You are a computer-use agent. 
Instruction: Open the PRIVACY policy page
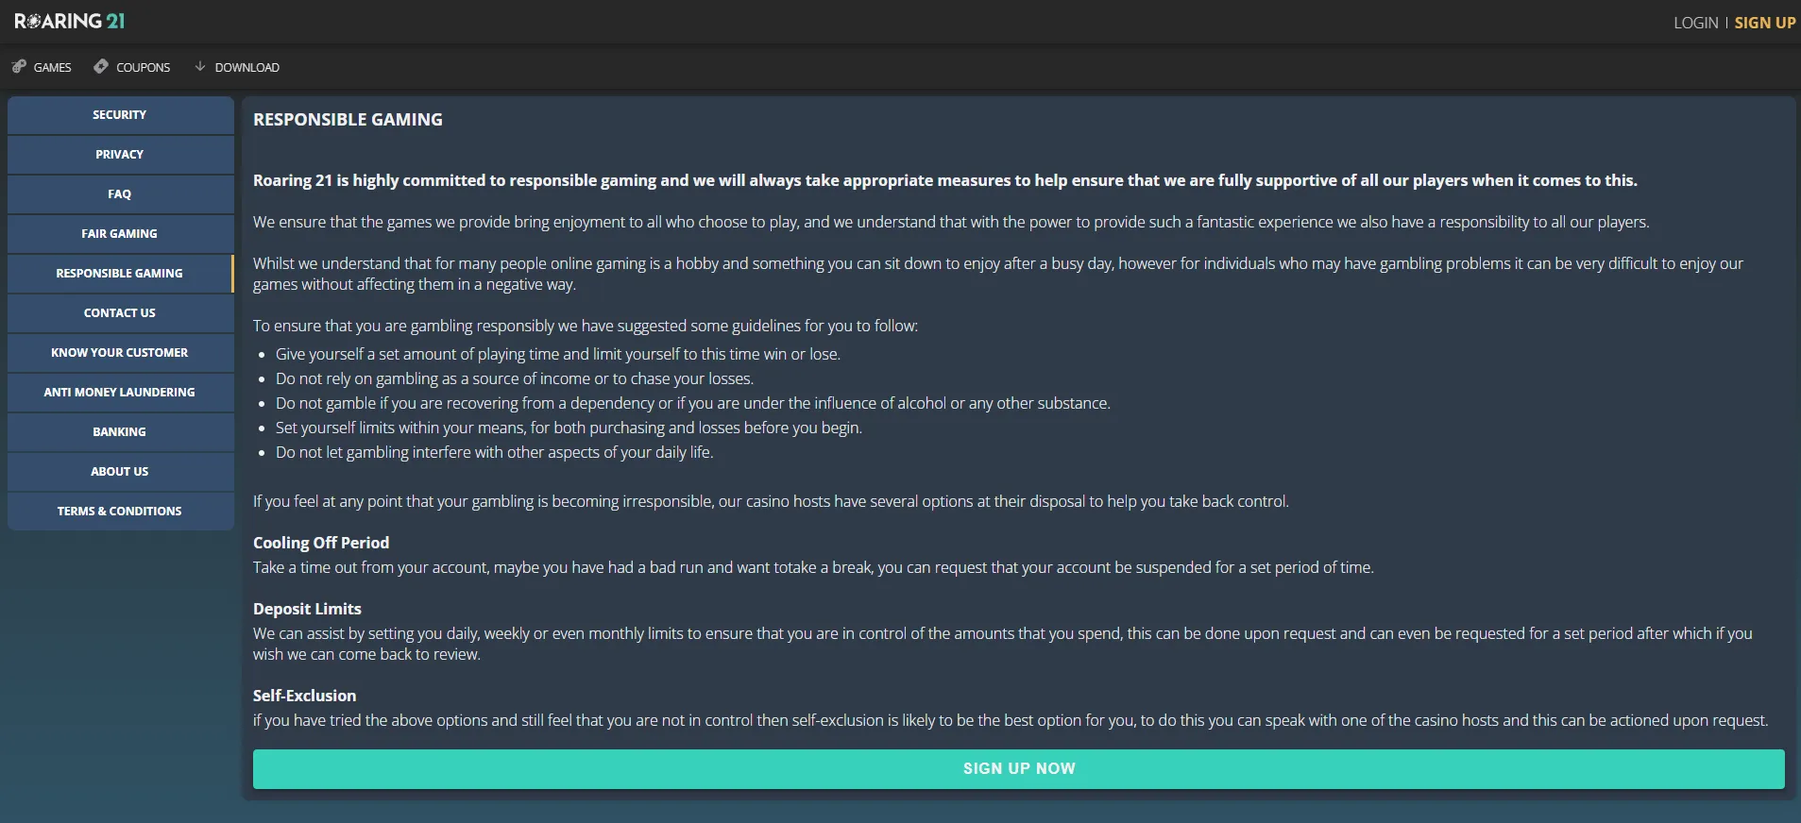tap(119, 154)
